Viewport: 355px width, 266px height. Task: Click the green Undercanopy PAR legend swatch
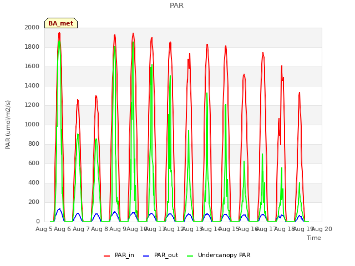pyautogui.click(x=190, y=256)
